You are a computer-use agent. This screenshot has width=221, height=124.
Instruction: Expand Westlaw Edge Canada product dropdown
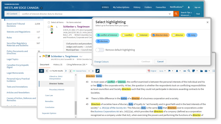pos(41,8)
